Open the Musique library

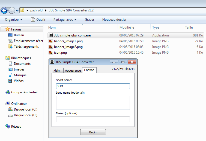[17, 75]
